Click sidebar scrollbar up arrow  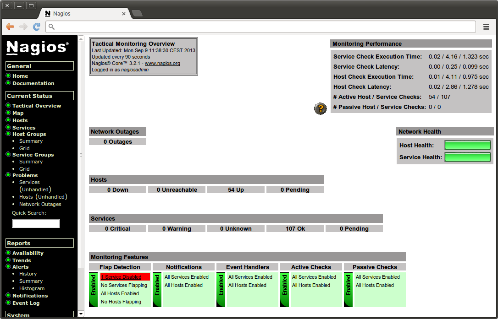(x=81, y=39)
